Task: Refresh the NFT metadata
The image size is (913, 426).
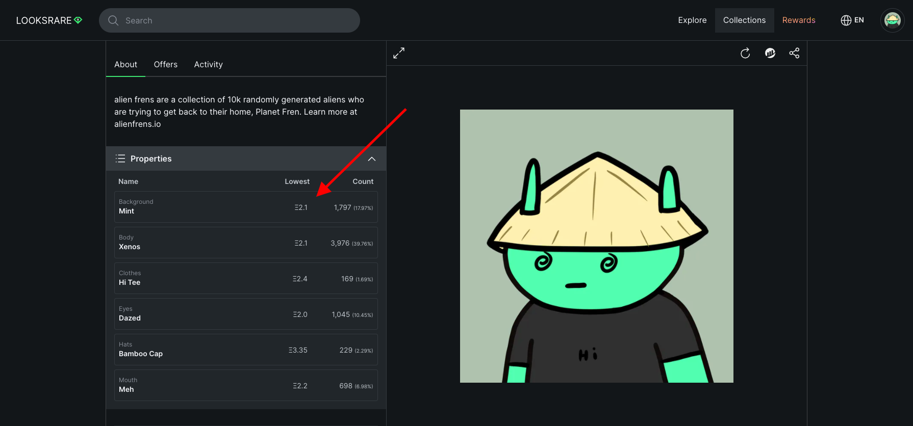Action: pos(745,53)
